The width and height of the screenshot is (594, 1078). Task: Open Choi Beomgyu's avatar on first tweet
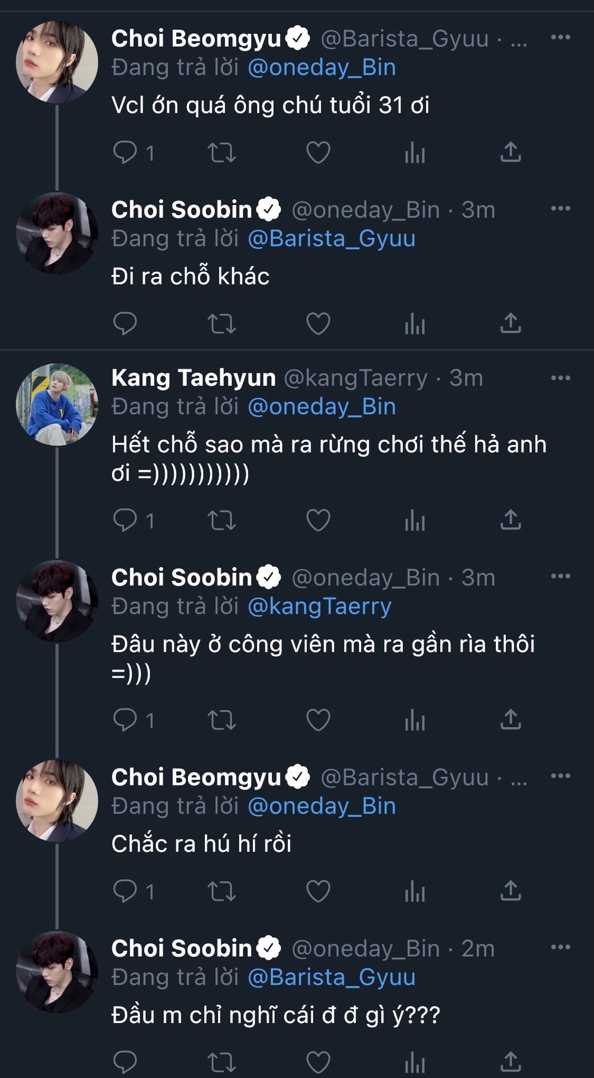(57, 62)
